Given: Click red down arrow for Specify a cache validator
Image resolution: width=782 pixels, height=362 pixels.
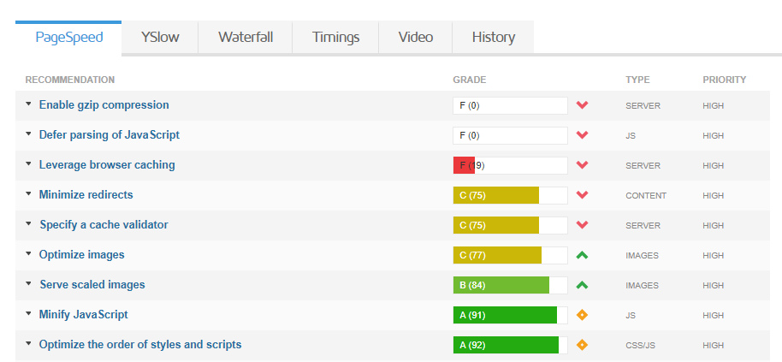Looking at the screenshot, I should coord(582,225).
